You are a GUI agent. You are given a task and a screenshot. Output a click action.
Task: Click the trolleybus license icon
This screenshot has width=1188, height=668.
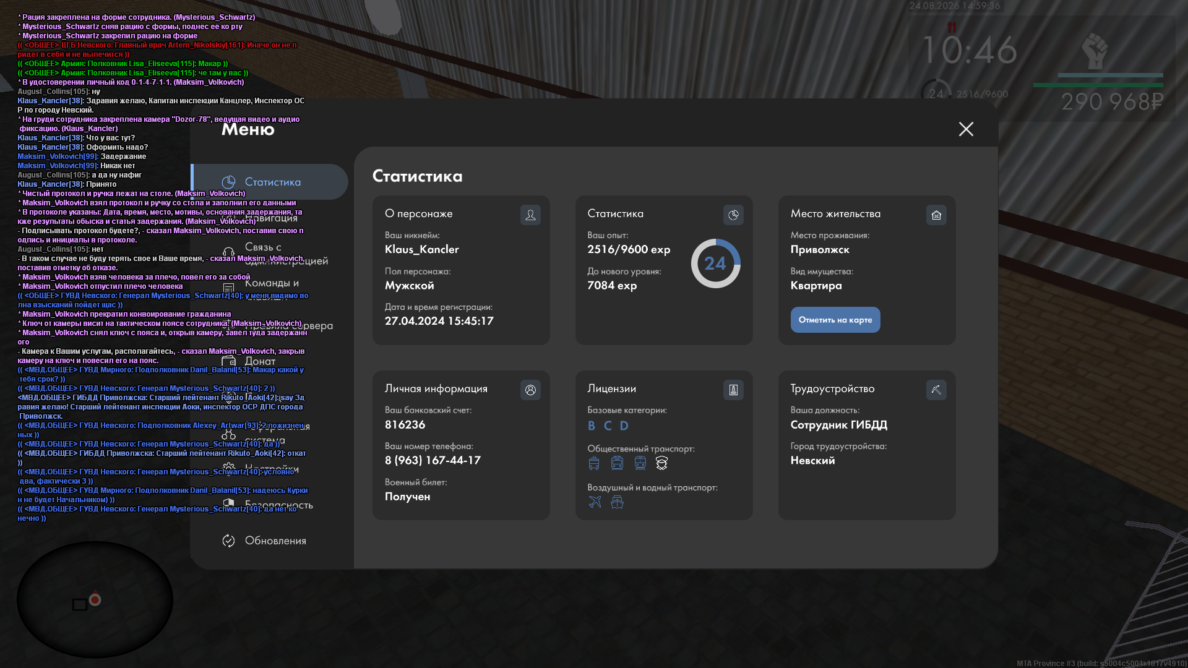tap(594, 463)
